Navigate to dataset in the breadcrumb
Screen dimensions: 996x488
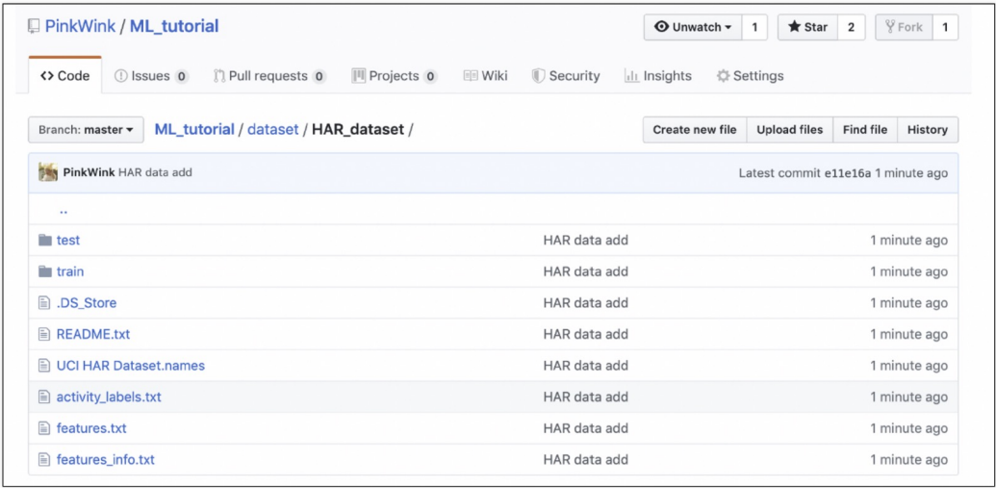pos(272,130)
